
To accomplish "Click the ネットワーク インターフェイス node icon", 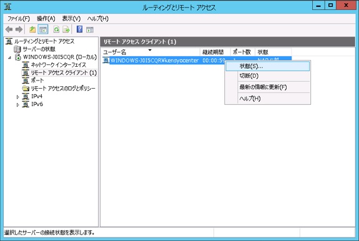I will [26, 65].
